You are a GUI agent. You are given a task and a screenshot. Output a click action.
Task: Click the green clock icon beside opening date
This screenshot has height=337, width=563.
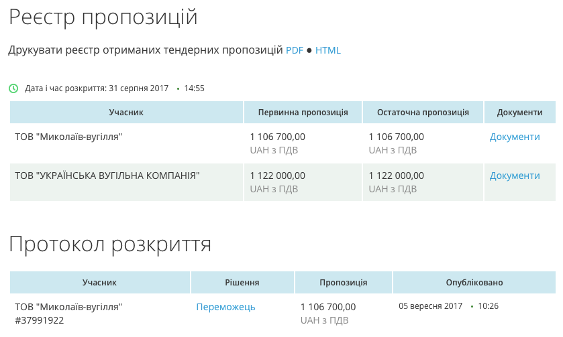pyautogui.click(x=13, y=88)
